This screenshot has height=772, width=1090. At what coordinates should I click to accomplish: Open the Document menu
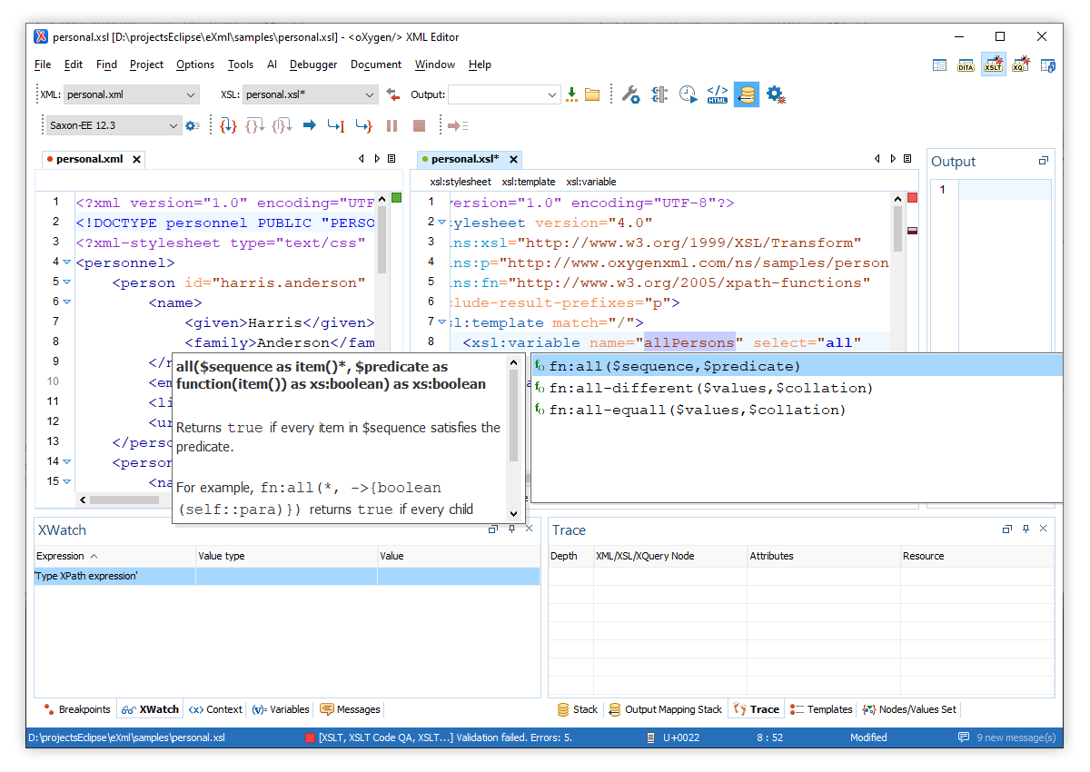pyautogui.click(x=376, y=64)
